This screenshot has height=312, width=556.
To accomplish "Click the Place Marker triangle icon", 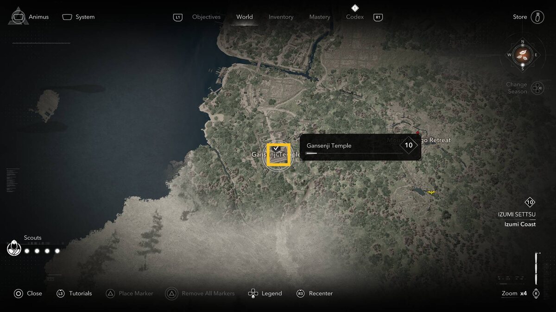I will tap(110, 294).
